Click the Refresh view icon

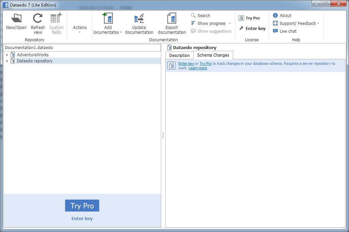point(37,18)
